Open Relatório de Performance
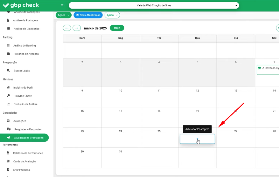 [28, 153]
